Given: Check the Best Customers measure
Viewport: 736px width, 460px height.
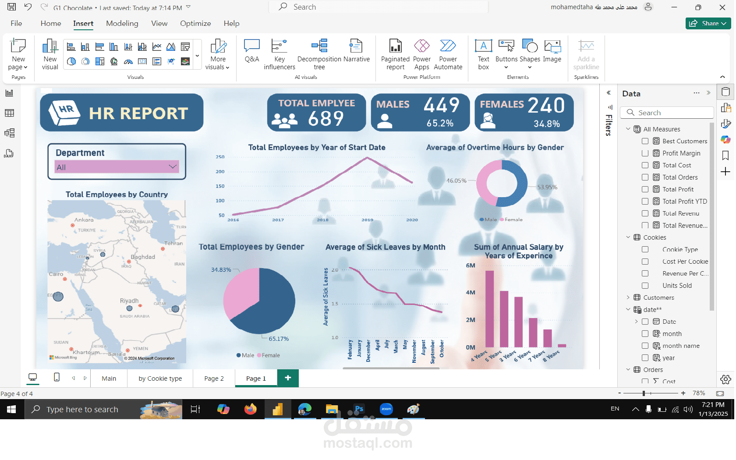Looking at the screenshot, I should tap(645, 141).
